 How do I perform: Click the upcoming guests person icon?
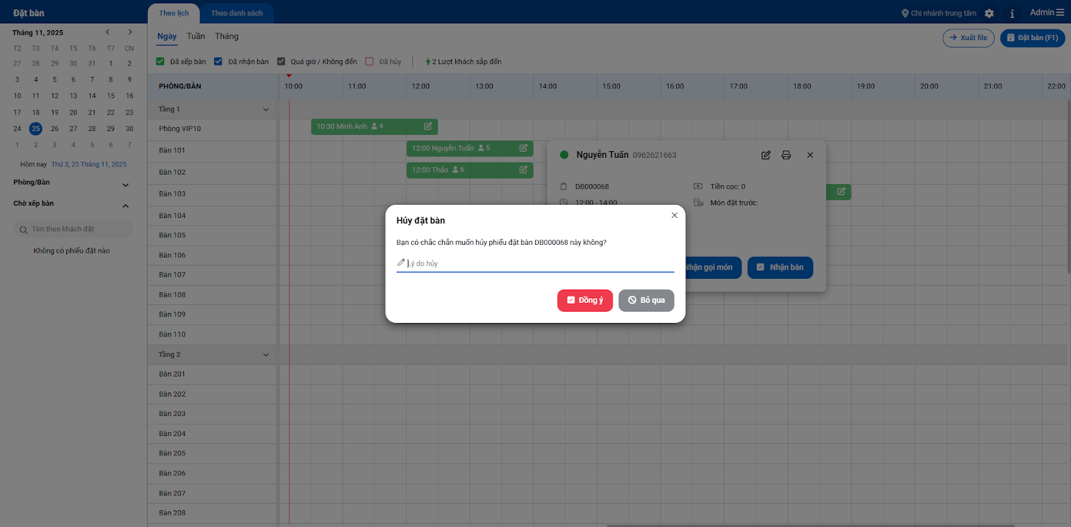coord(428,62)
